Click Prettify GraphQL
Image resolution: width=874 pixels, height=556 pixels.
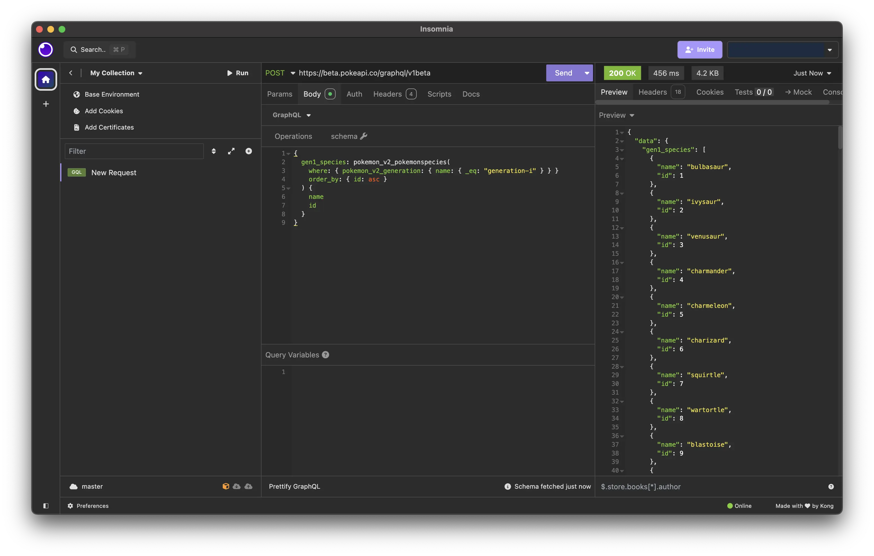click(294, 487)
